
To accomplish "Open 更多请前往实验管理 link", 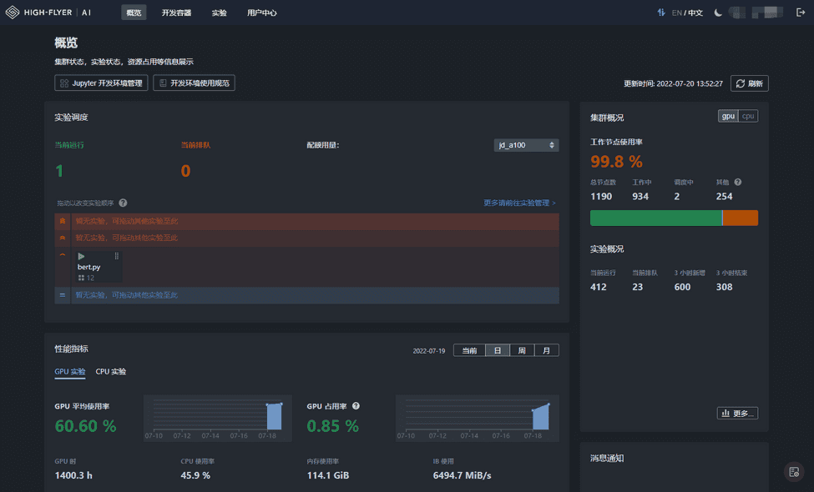I will tap(519, 203).
